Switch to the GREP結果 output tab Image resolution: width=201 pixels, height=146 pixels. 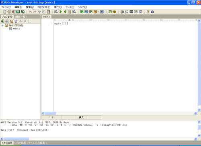click(x=20, y=143)
